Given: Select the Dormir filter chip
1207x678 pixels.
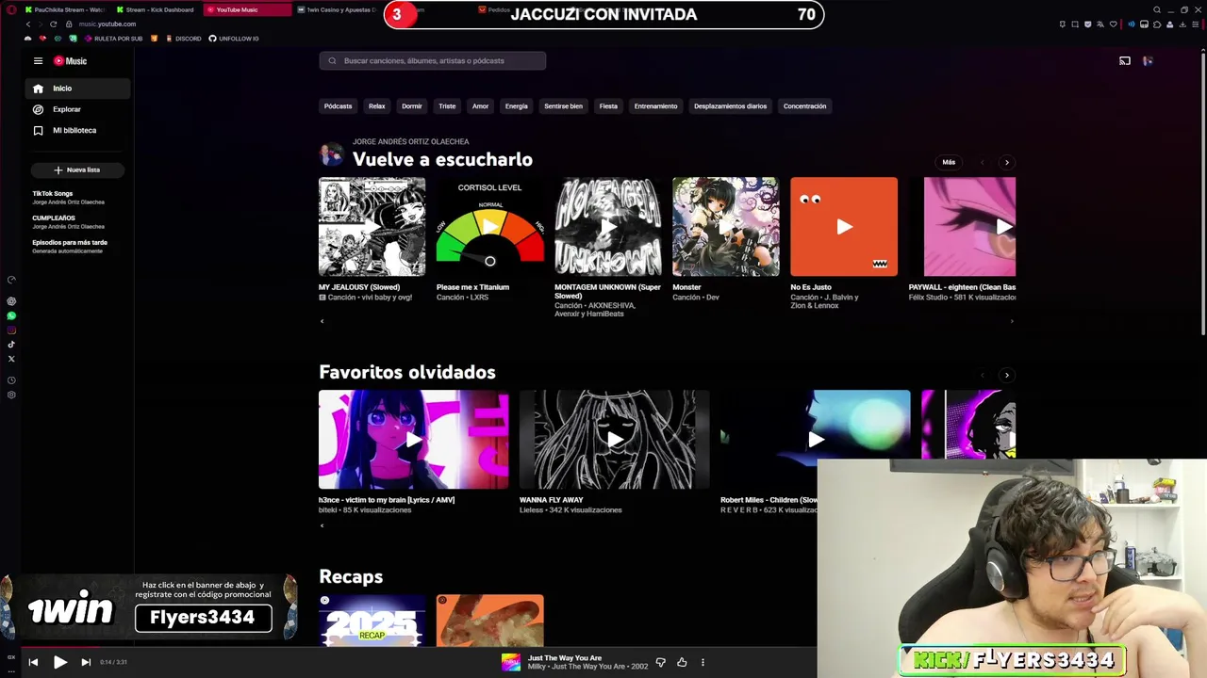Looking at the screenshot, I should click(x=412, y=106).
